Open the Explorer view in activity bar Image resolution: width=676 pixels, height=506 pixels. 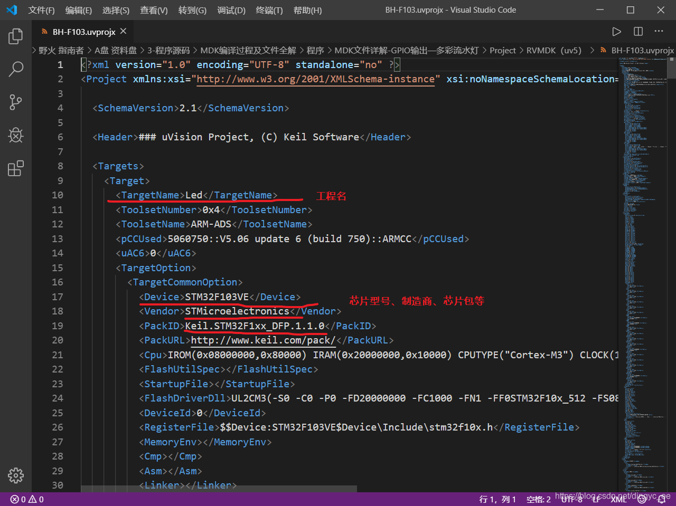16,36
